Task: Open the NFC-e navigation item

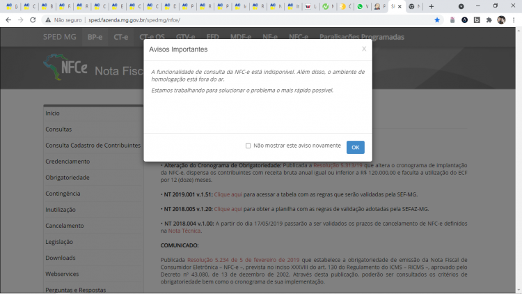Action: 299,37
